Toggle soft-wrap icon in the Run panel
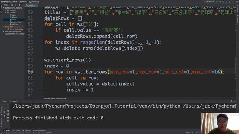Viewport: 239px width, 134px height. point(8,111)
